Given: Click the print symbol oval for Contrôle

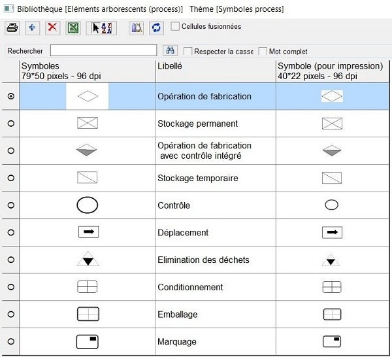Looking at the screenshot, I should tap(331, 205).
